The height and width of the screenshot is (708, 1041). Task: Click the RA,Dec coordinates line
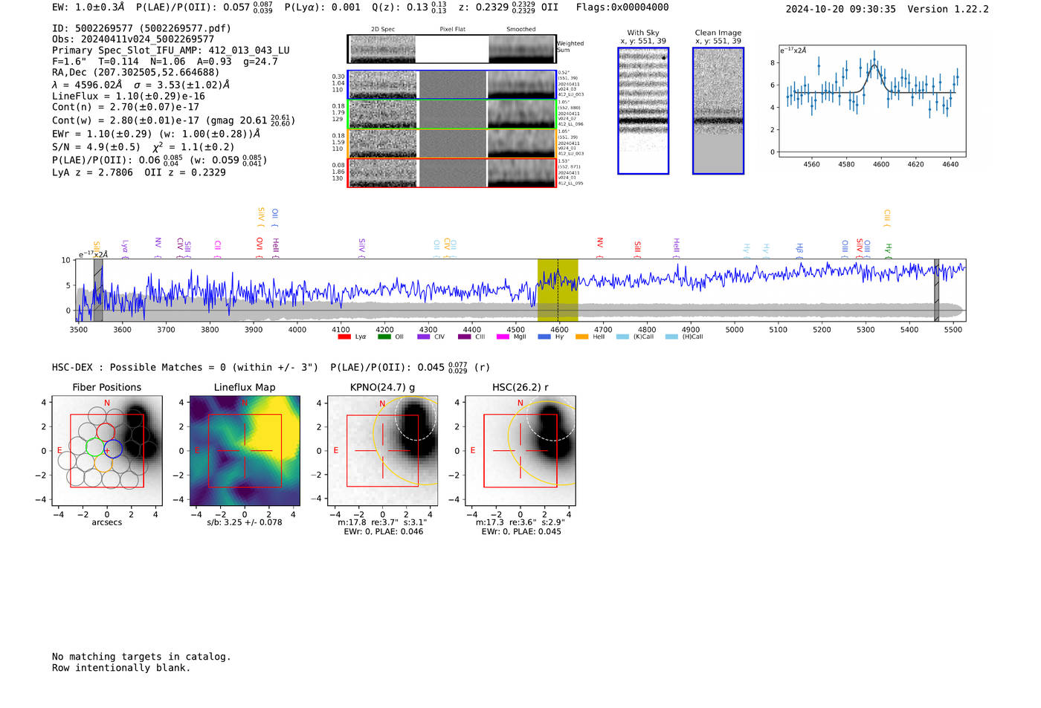136,72
